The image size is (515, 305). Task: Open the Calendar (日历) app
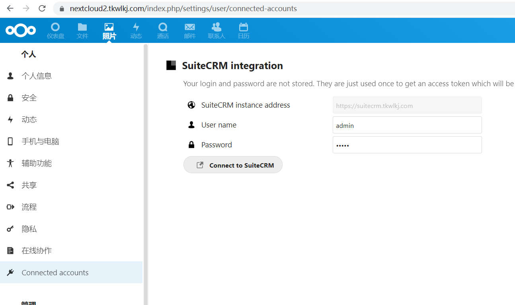pos(244,31)
